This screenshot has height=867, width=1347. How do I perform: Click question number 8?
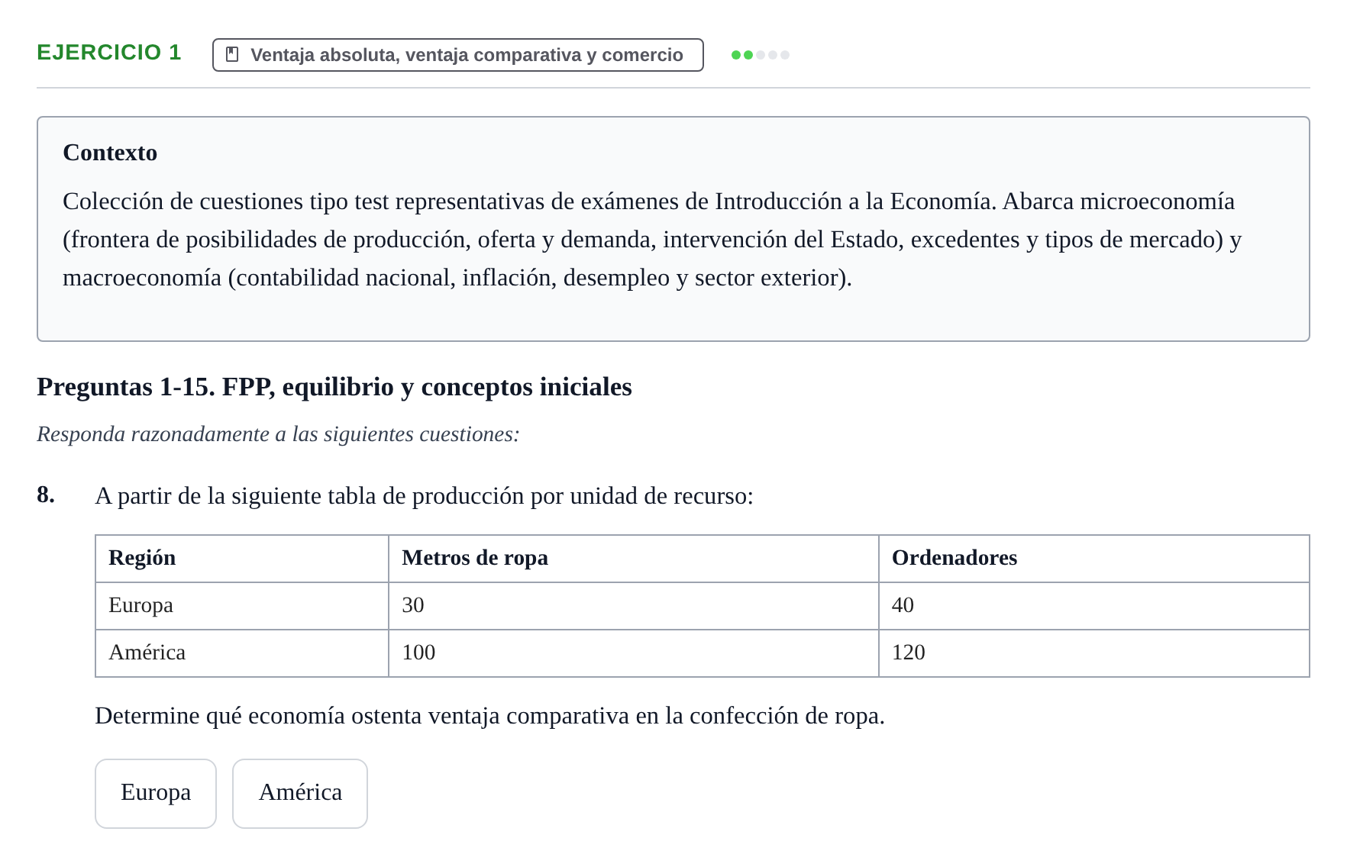[46, 495]
